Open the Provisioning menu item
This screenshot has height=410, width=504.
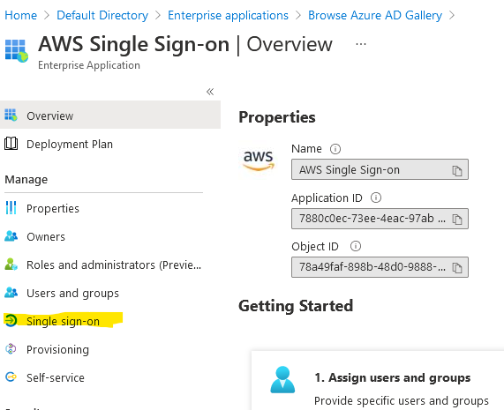pos(57,350)
